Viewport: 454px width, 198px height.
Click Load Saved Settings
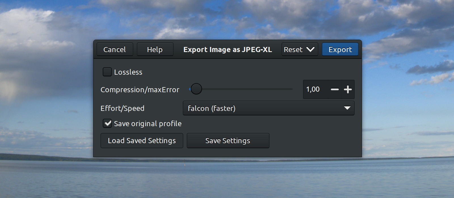point(142,141)
